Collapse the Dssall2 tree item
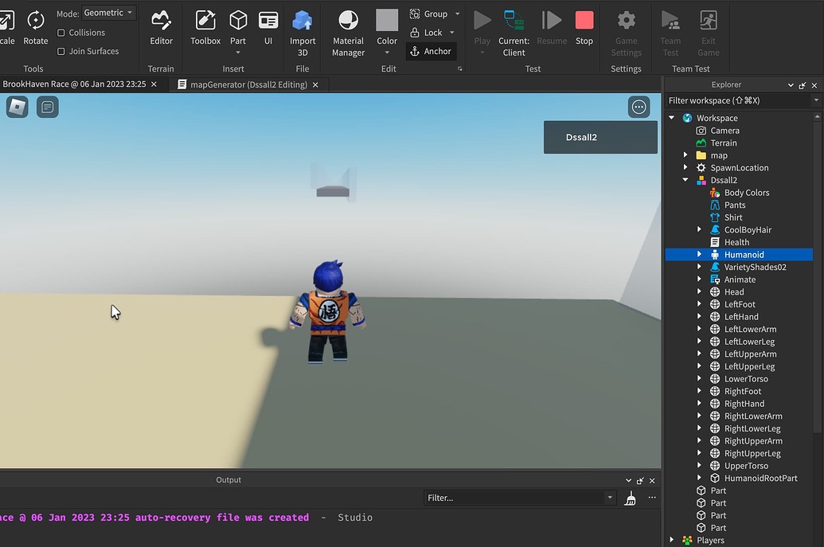Screen dimensions: 824x547 684,180
